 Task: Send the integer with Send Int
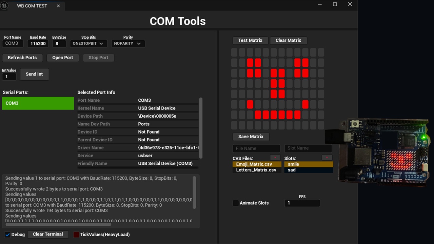pyautogui.click(x=34, y=74)
